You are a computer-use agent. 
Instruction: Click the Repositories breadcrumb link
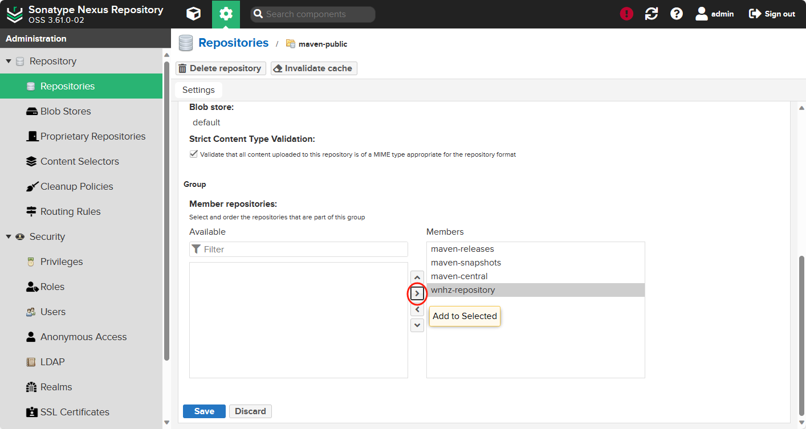[233, 43]
